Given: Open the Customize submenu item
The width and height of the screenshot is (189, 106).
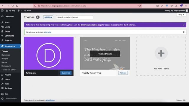Looking at the screenshot, I should (6, 55).
